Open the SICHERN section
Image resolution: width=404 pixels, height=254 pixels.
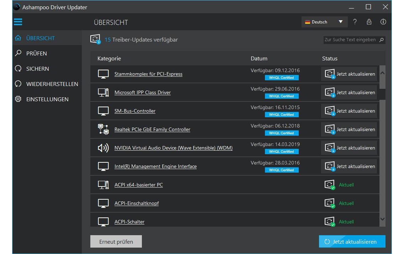pyautogui.click(x=38, y=69)
